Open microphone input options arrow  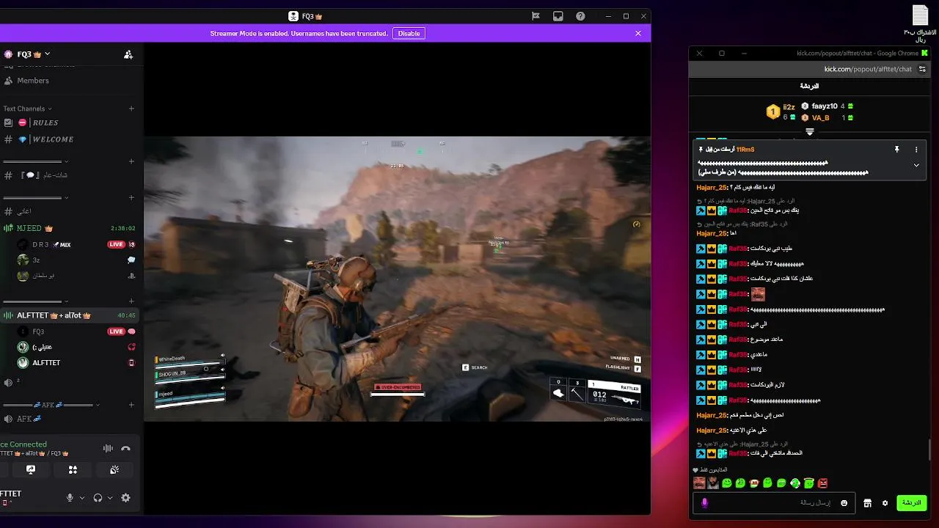tap(82, 498)
